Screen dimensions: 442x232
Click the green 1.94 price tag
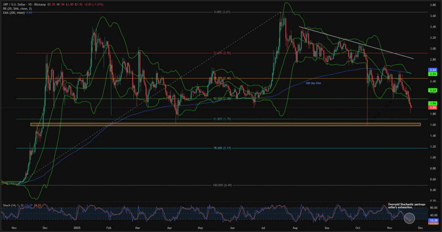(x=433, y=104)
